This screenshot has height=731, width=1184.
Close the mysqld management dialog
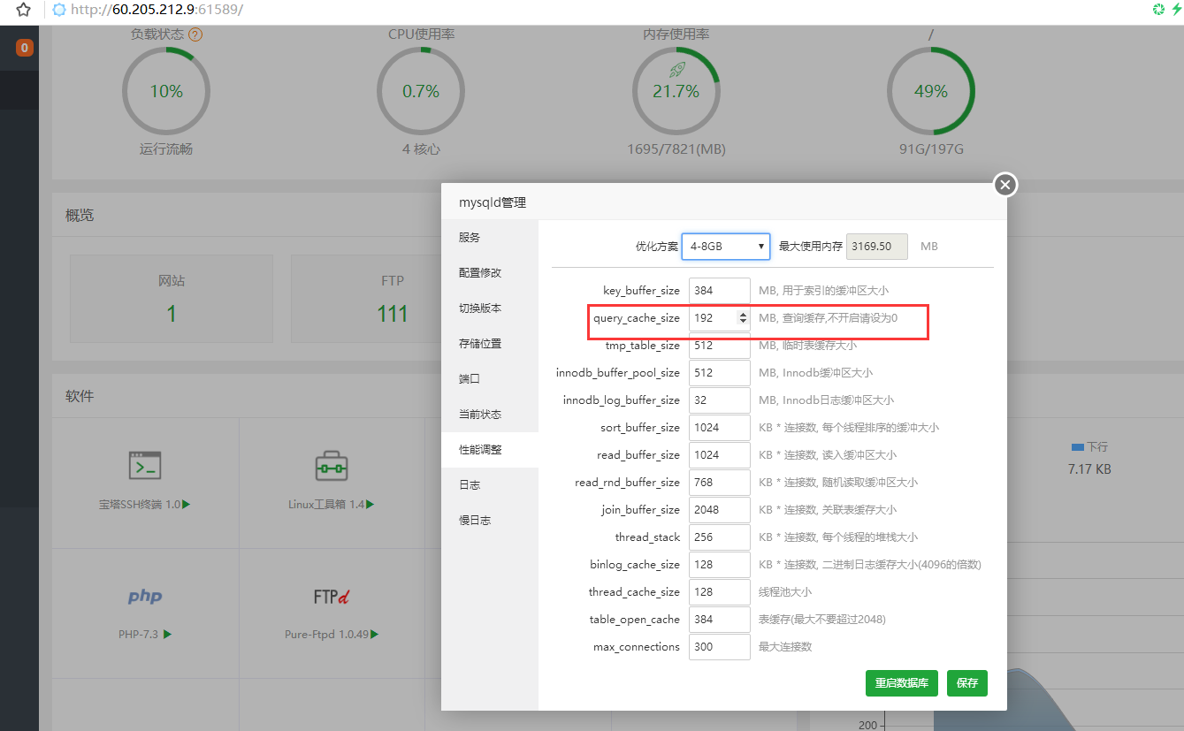tap(1004, 185)
